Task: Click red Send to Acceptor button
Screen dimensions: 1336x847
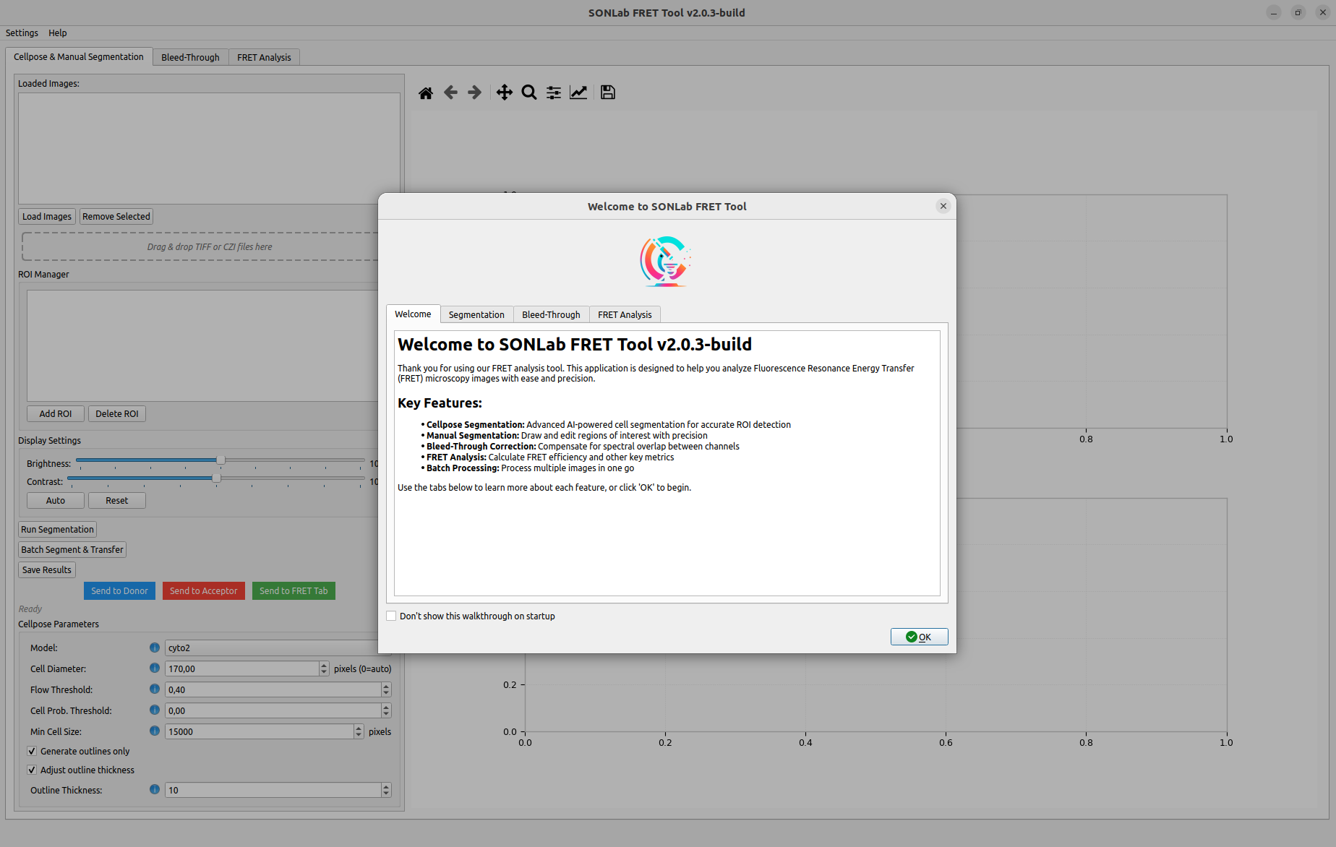Action: click(203, 590)
